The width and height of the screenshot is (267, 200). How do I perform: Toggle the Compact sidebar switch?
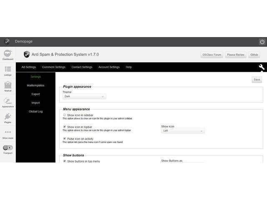point(8,147)
